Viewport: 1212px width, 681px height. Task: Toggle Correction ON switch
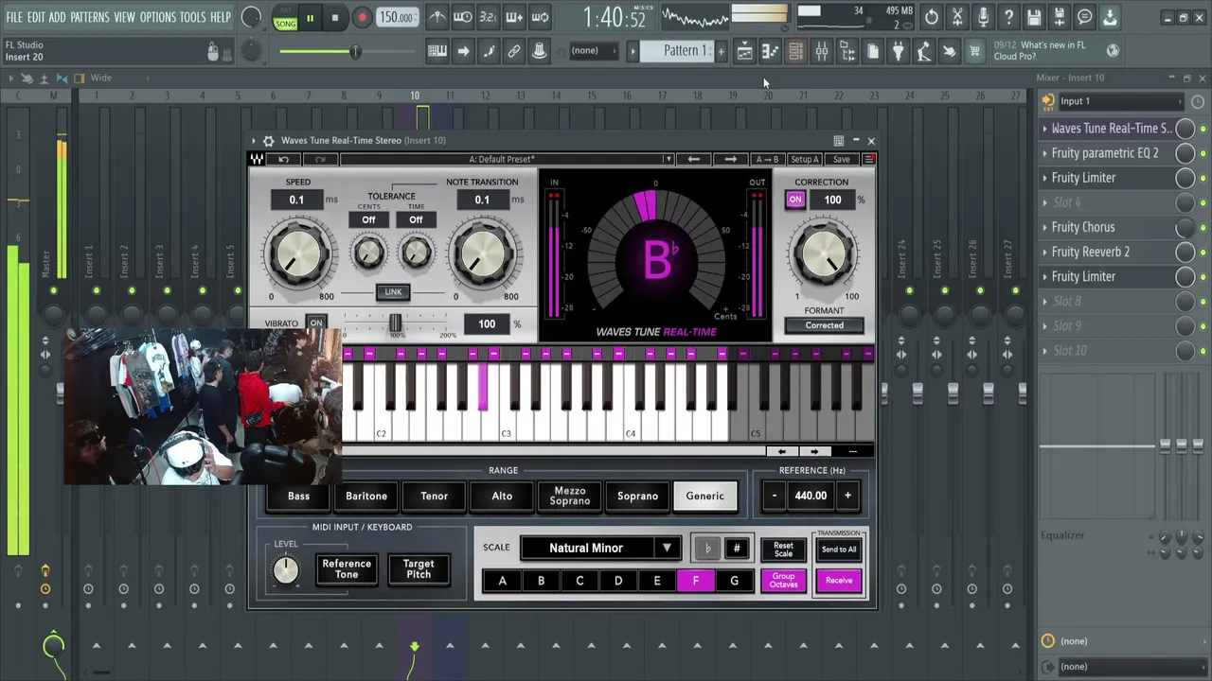pyautogui.click(x=795, y=200)
